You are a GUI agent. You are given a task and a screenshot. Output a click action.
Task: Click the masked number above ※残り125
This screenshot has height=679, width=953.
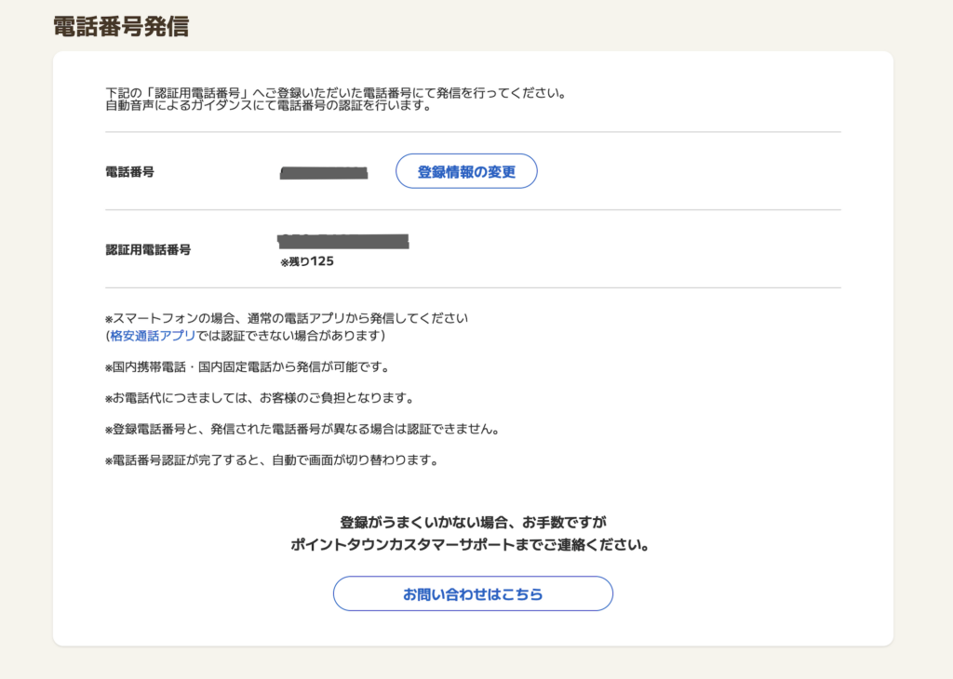(x=343, y=242)
